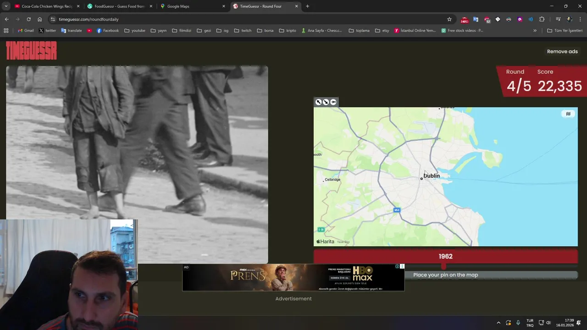Image resolution: width=587 pixels, height=330 pixels.
Task: Click the Place your pin on the map button
Action: click(x=445, y=275)
